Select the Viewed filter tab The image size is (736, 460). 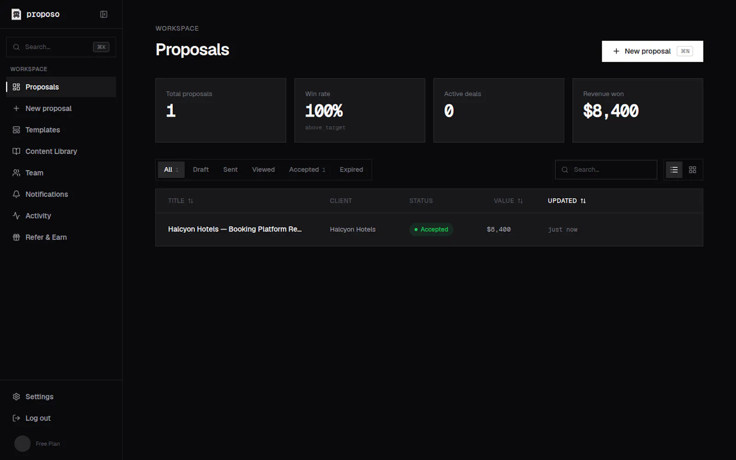click(x=263, y=170)
